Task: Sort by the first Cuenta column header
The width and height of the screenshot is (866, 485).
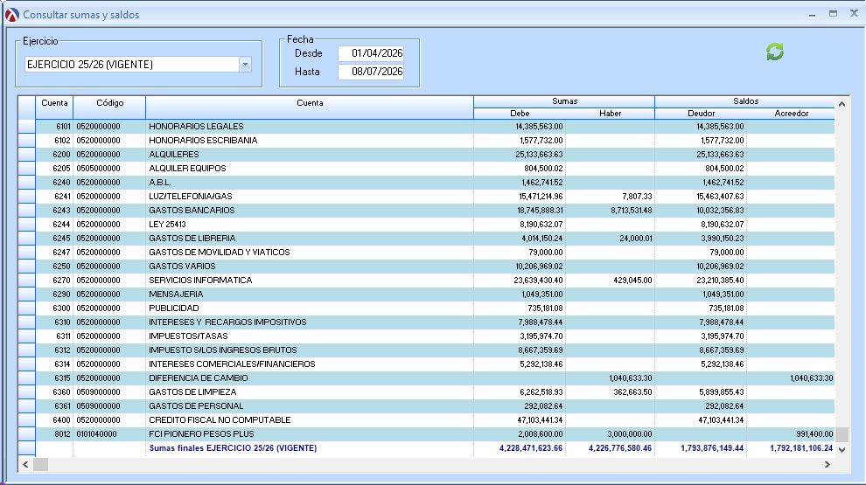Action: coord(54,107)
